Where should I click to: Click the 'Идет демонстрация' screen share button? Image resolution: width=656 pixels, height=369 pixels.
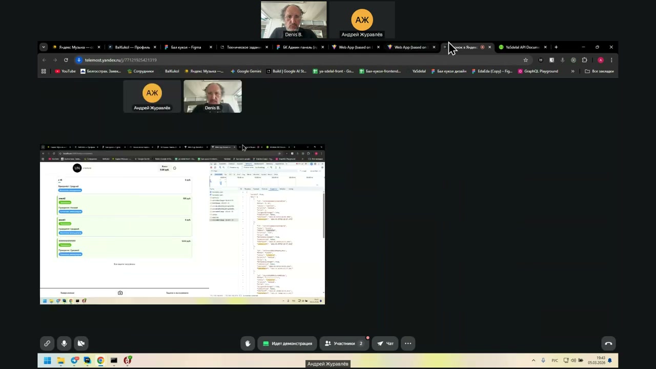pos(287,343)
